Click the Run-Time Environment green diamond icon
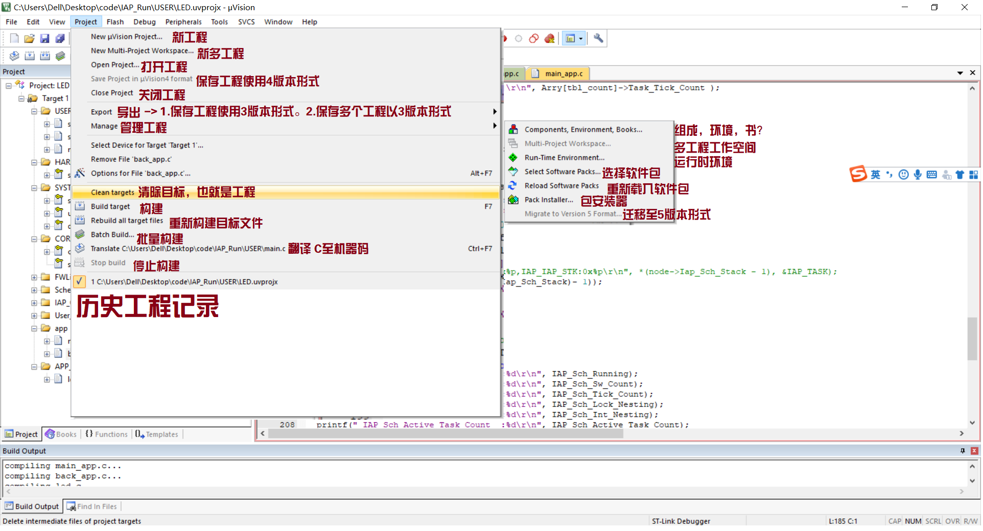The height and width of the screenshot is (531, 983). 513,157
